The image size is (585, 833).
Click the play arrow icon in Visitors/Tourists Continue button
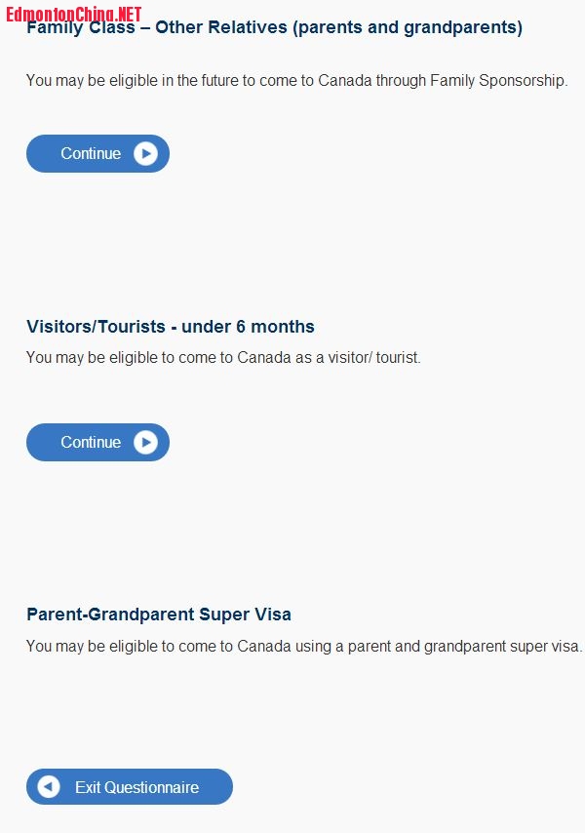[x=145, y=443]
